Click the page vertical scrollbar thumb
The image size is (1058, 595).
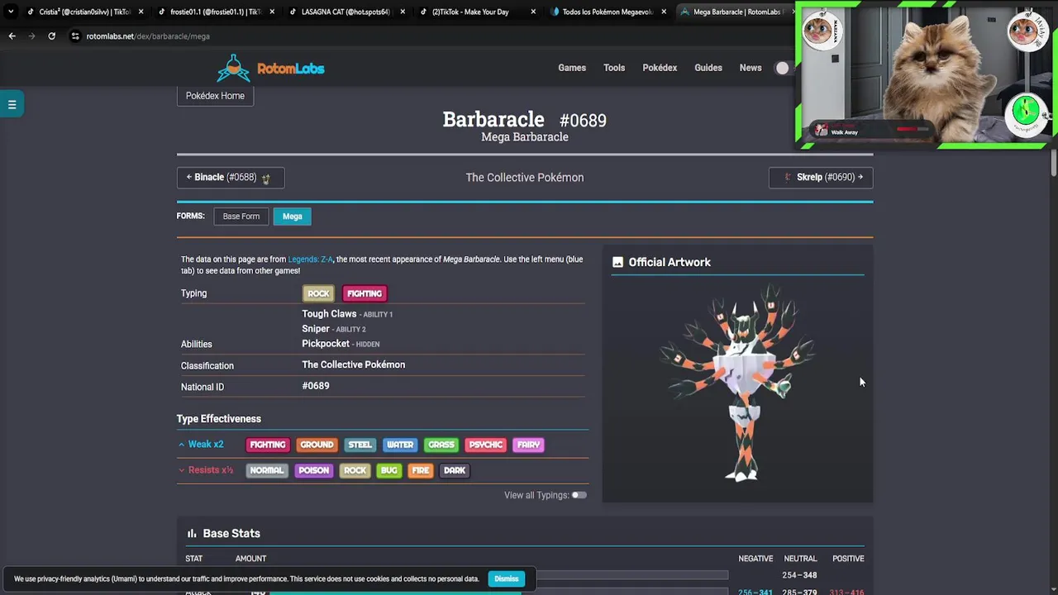1053,161
